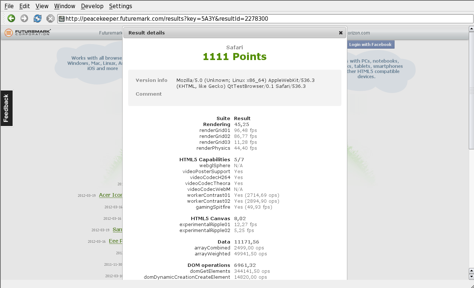
Task: Open the Settings menu
Action: (x=120, y=6)
